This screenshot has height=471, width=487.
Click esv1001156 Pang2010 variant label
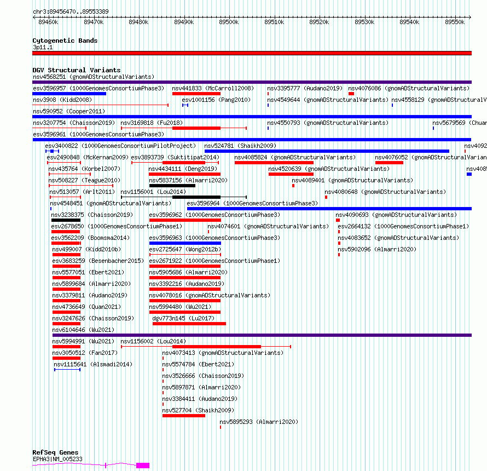click(x=216, y=100)
